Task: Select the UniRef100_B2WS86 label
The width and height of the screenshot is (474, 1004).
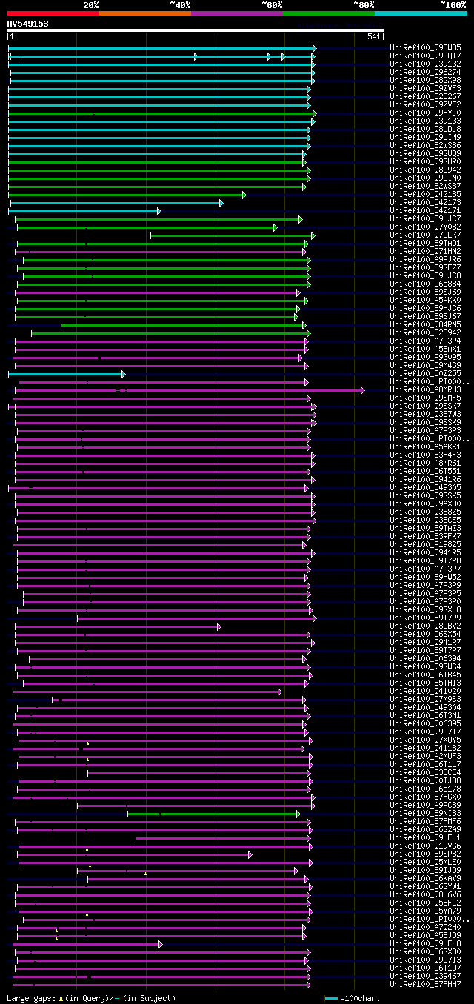Action: tap(425, 146)
